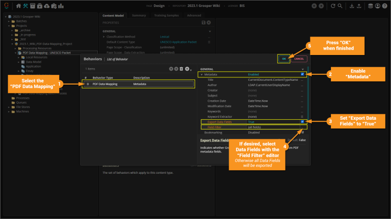
Task: Click the upload icon in top bar
Action: pyautogui.click(x=359, y=6)
